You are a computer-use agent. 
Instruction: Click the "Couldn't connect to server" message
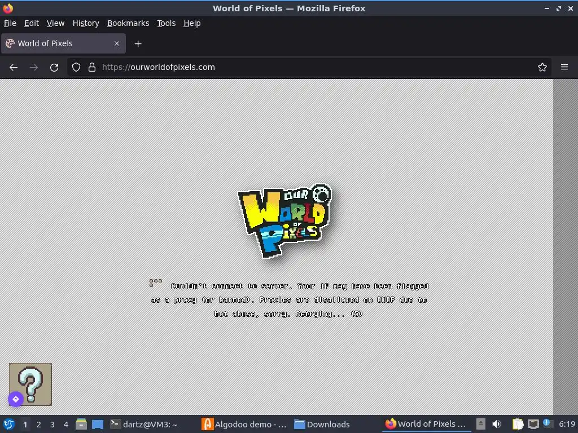290,300
